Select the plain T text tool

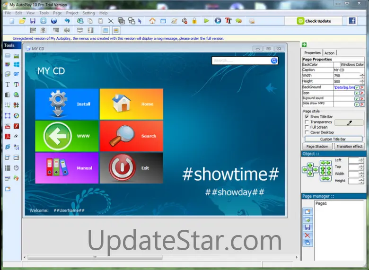(x=8, y=84)
